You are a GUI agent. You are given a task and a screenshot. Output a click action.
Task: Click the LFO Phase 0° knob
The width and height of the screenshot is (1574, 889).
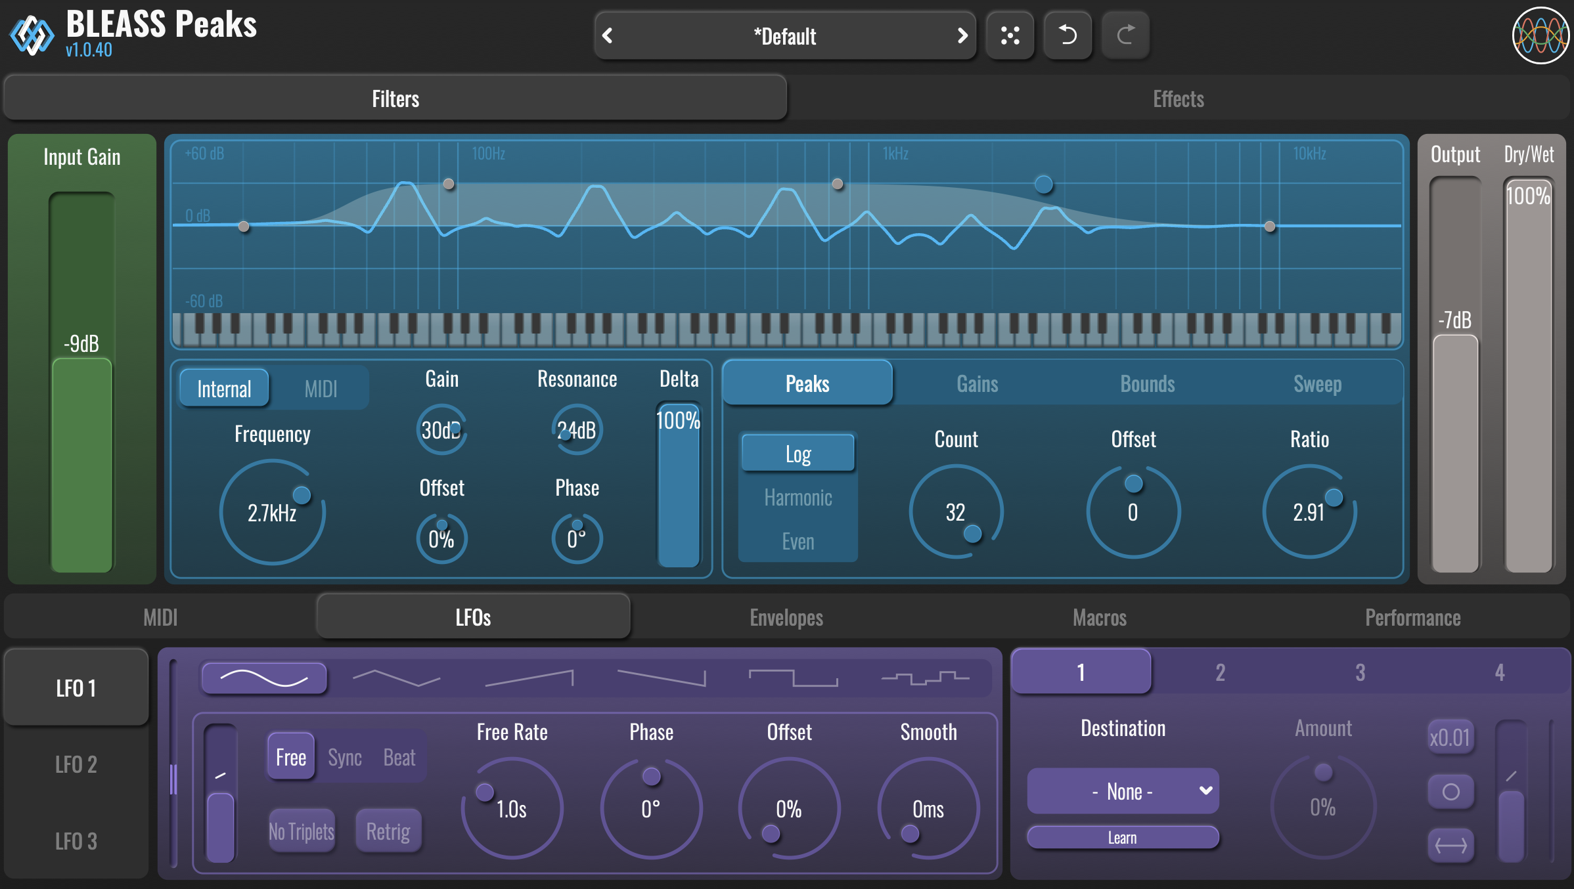(x=651, y=808)
